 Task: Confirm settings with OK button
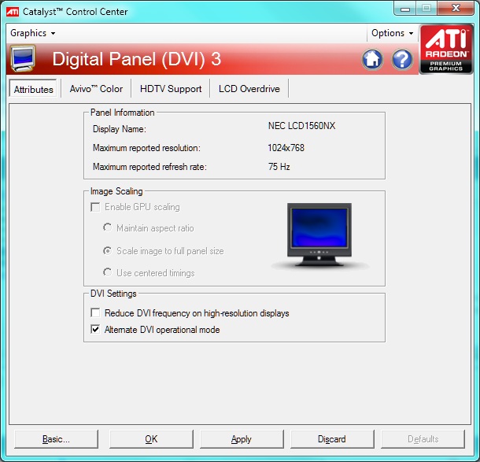coord(151,439)
